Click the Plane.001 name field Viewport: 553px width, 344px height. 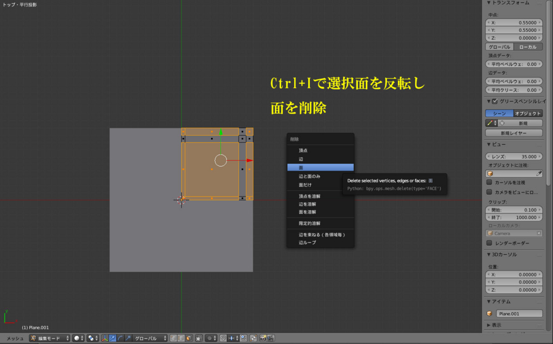tap(519, 313)
